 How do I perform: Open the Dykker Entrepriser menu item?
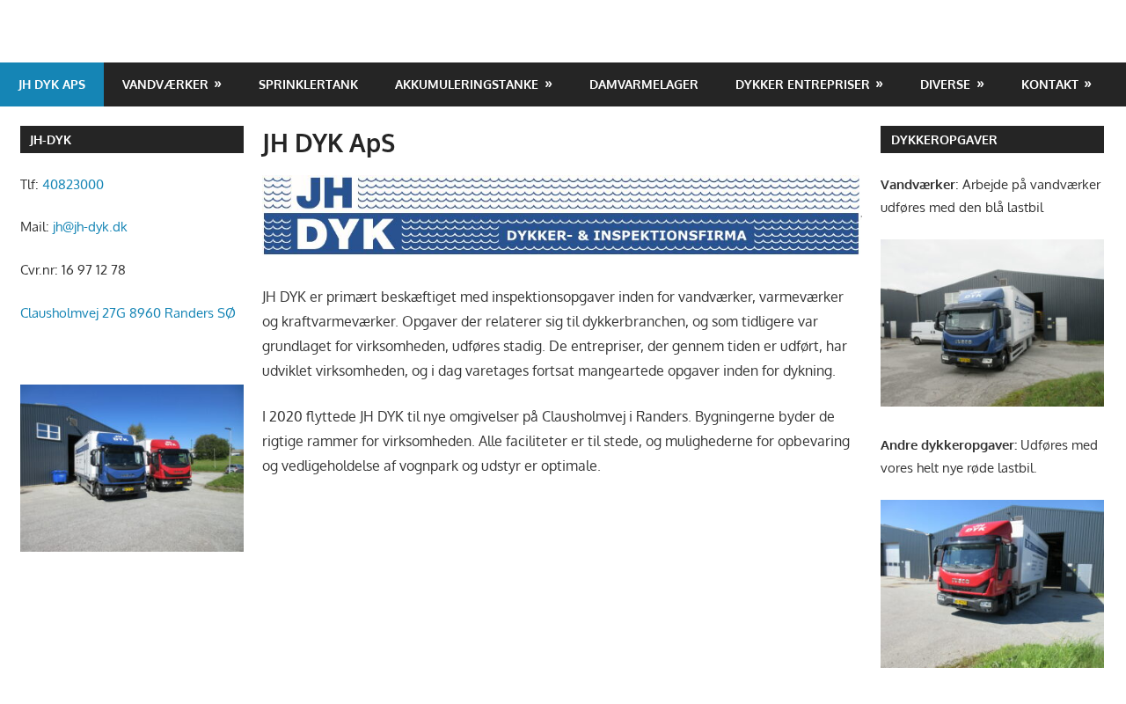802,84
